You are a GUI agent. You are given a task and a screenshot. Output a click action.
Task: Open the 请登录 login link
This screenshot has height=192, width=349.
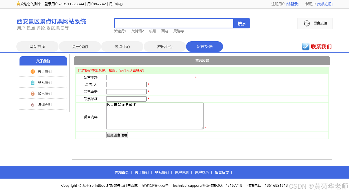coord(293,4)
